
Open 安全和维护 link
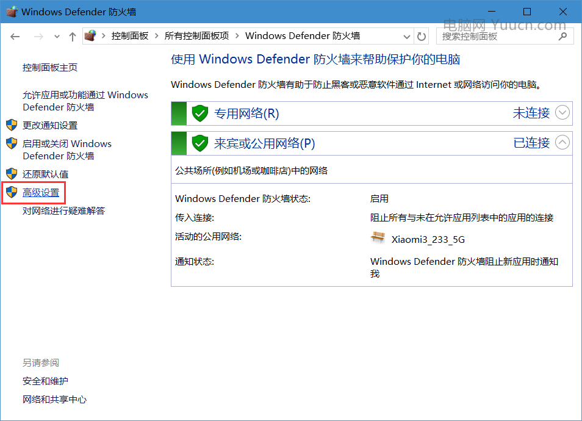click(45, 381)
